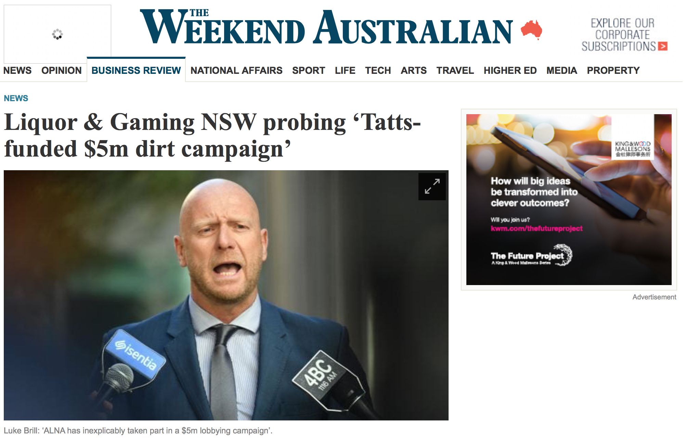Go to the Opinion section
Screen dimensions: 685x443
tap(62, 70)
